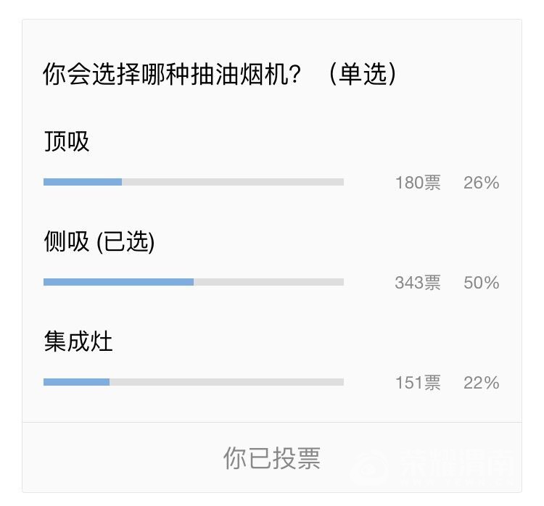Click the 22% percentage for 集成灶
This screenshot has height=506, width=544.
pyautogui.click(x=482, y=383)
